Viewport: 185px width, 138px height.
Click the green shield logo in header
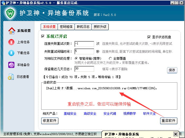click(x=10, y=13)
